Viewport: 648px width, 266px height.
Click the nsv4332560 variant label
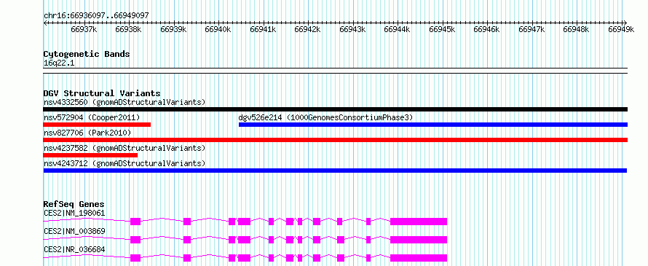pos(125,102)
